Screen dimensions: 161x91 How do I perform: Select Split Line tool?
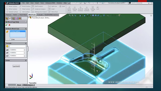click(53, 6)
